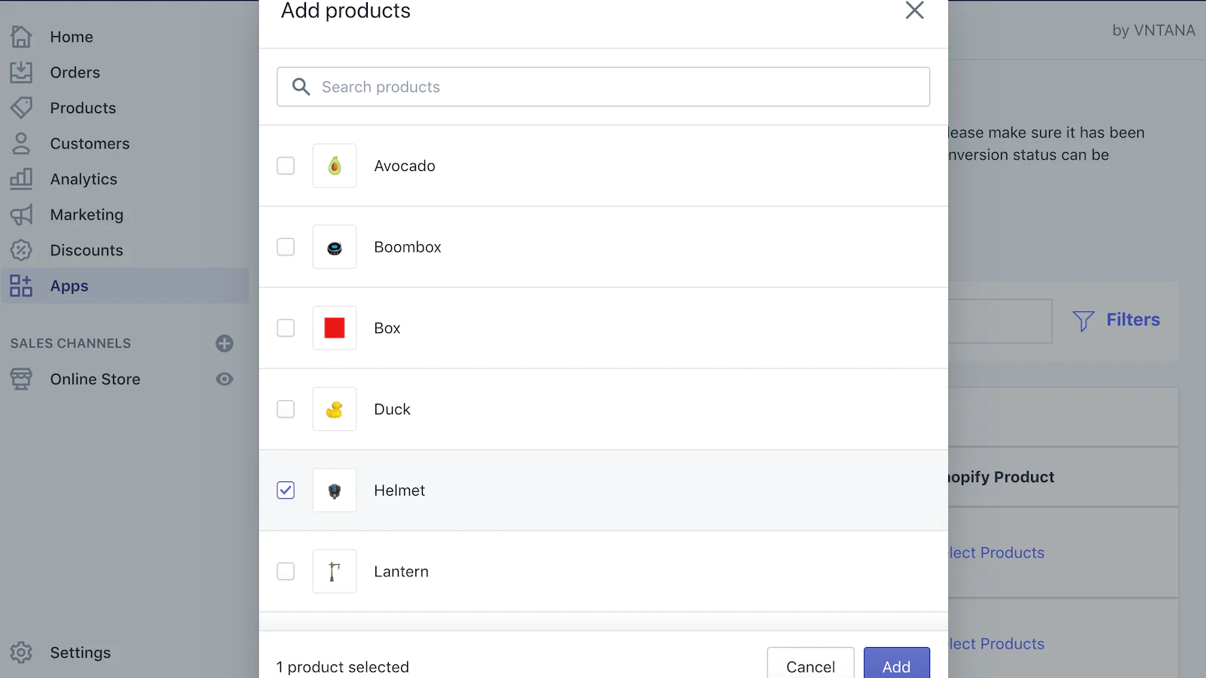The height and width of the screenshot is (678, 1206).
Task: Cancel the Add products dialog
Action: (810, 666)
